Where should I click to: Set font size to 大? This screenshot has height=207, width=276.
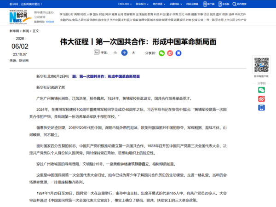pyautogui.click(x=133, y=53)
